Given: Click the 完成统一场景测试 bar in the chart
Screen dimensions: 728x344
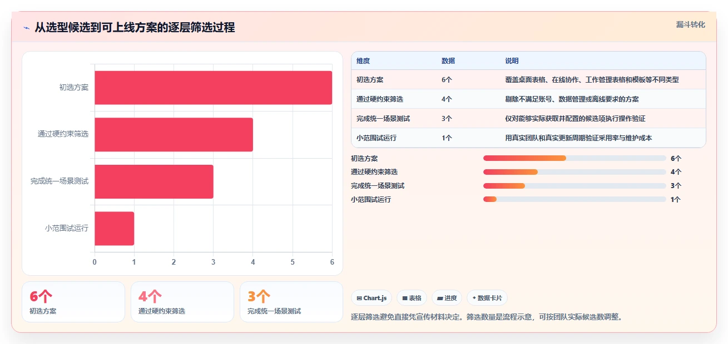Looking at the screenshot, I should coord(154,181).
